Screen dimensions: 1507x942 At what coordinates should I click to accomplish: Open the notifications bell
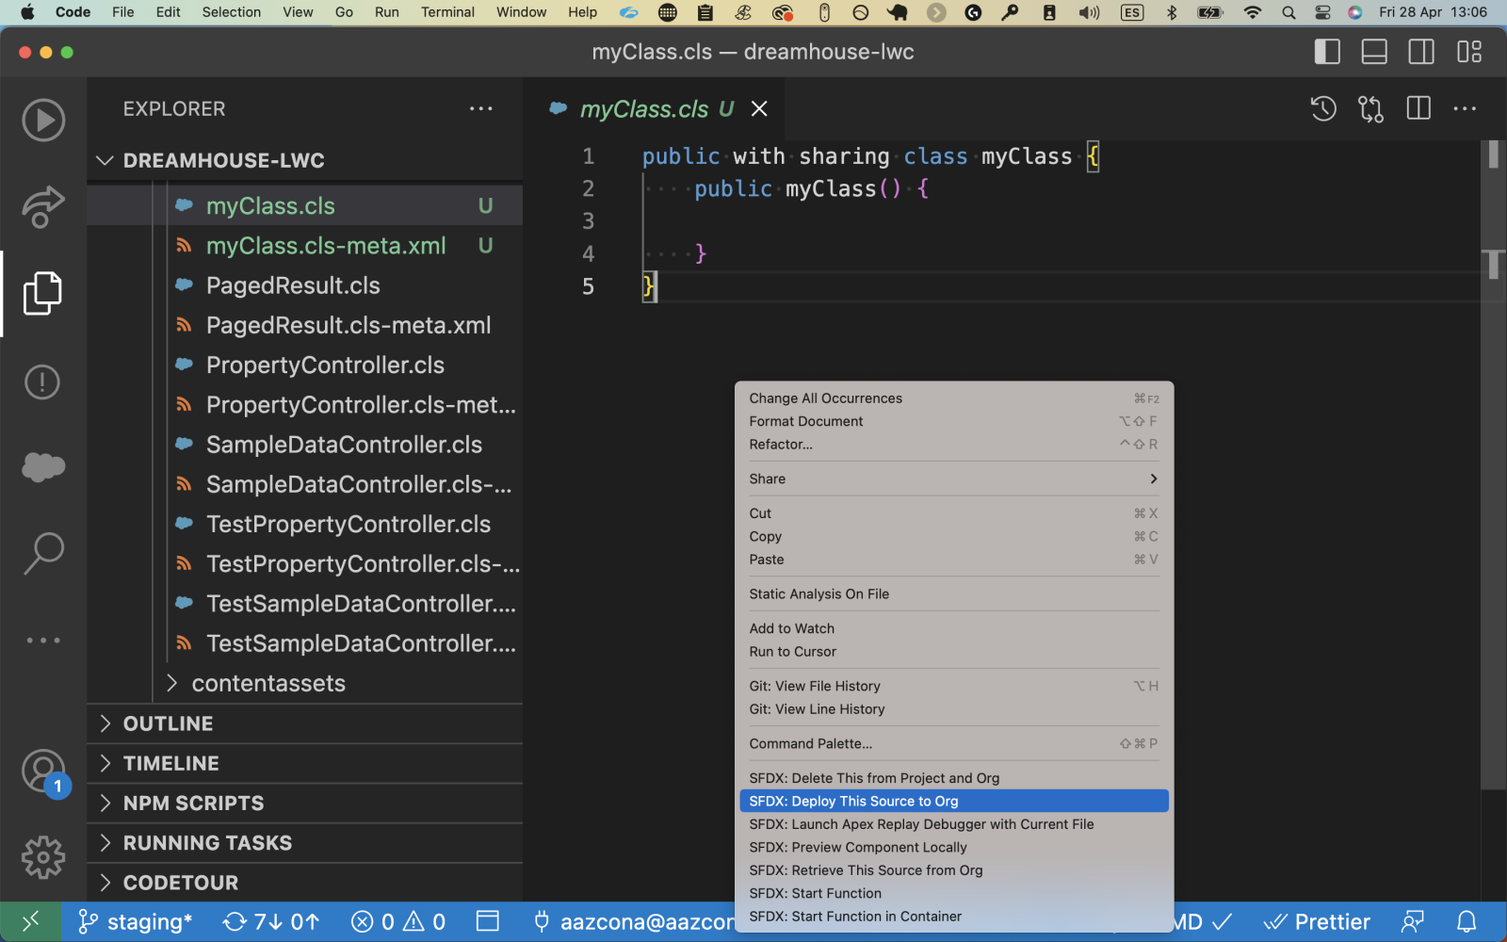point(1467,921)
